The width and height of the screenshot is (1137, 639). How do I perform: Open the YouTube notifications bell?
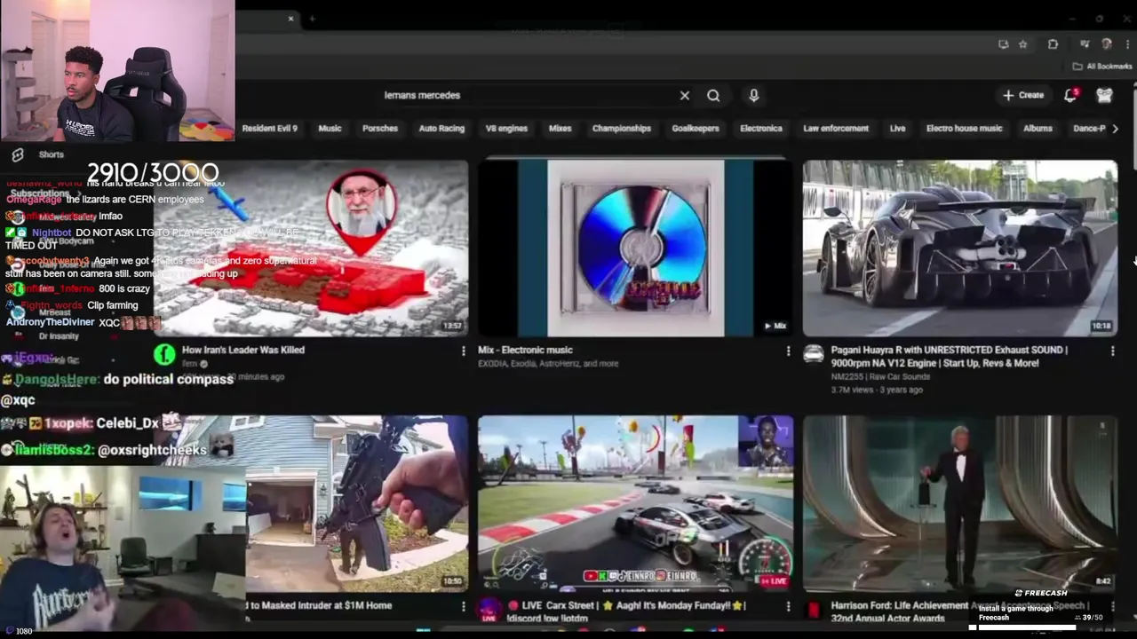pyautogui.click(x=1070, y=95)
